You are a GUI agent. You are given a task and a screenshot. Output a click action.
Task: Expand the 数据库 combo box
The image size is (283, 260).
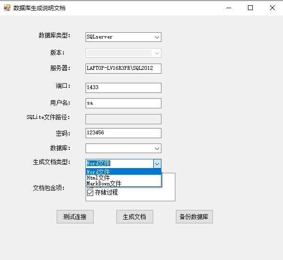(x=123, y=148)
